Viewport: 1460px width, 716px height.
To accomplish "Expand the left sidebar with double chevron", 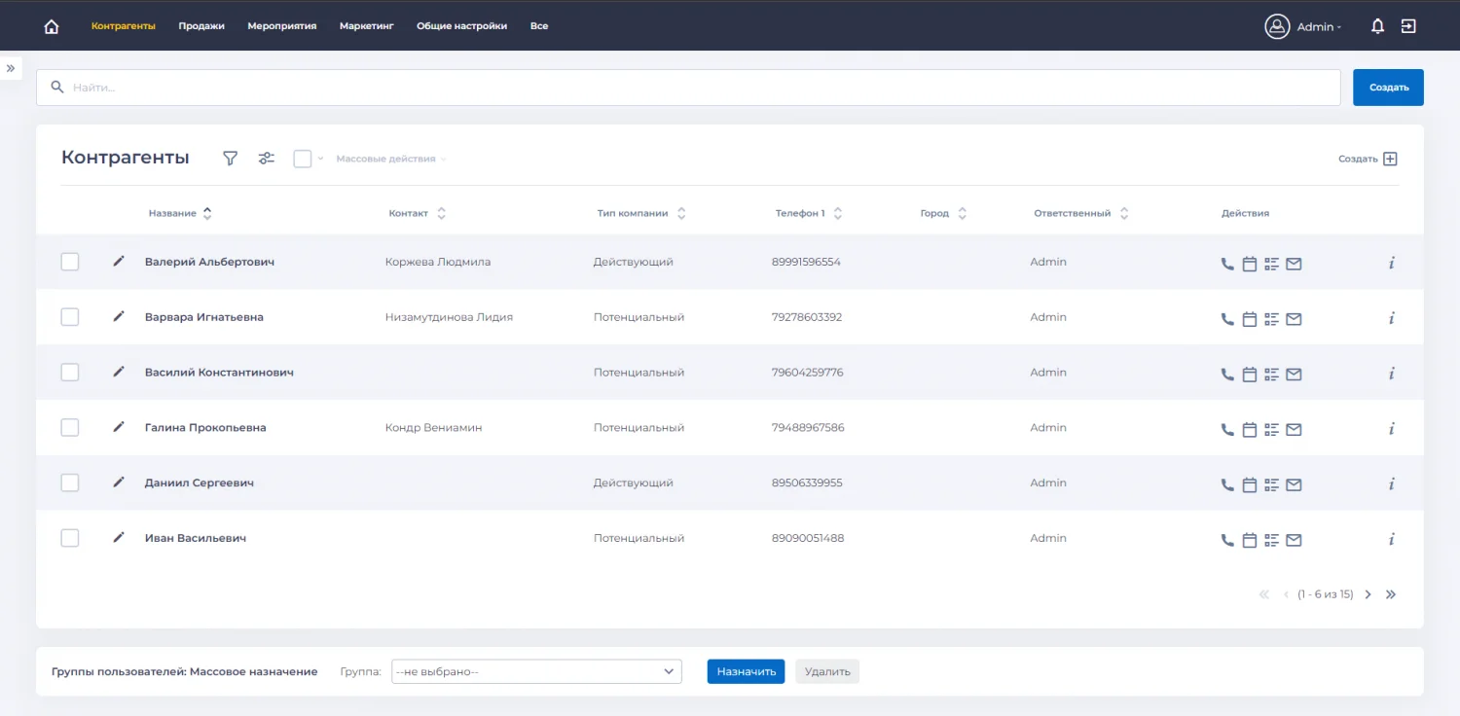I will [x=11, y=68].
